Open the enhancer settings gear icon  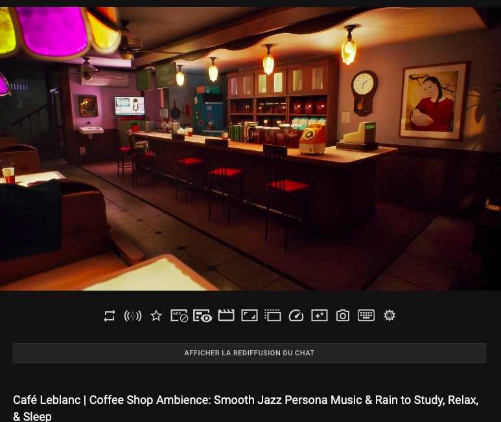(x=389, y=315)
